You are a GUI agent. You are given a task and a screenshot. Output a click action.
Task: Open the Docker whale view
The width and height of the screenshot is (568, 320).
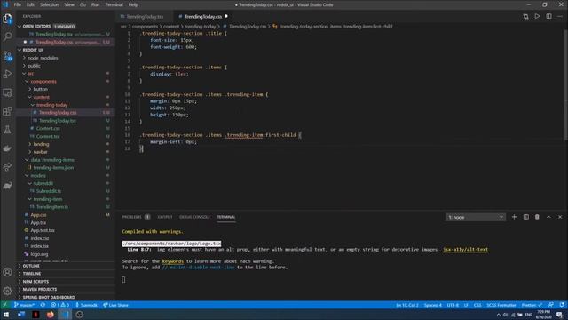click(7, 148)
